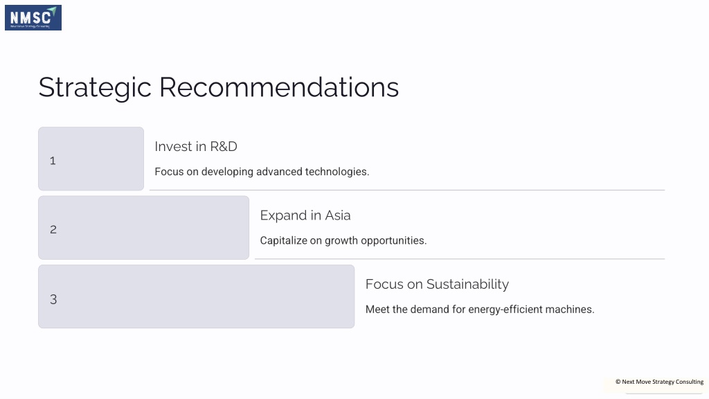Click the copyright symbol in footer
This screenshot has height=399, width=709.
[x=618, y=382]
